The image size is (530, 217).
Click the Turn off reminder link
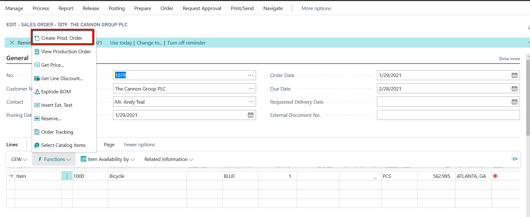click(186, 43)
